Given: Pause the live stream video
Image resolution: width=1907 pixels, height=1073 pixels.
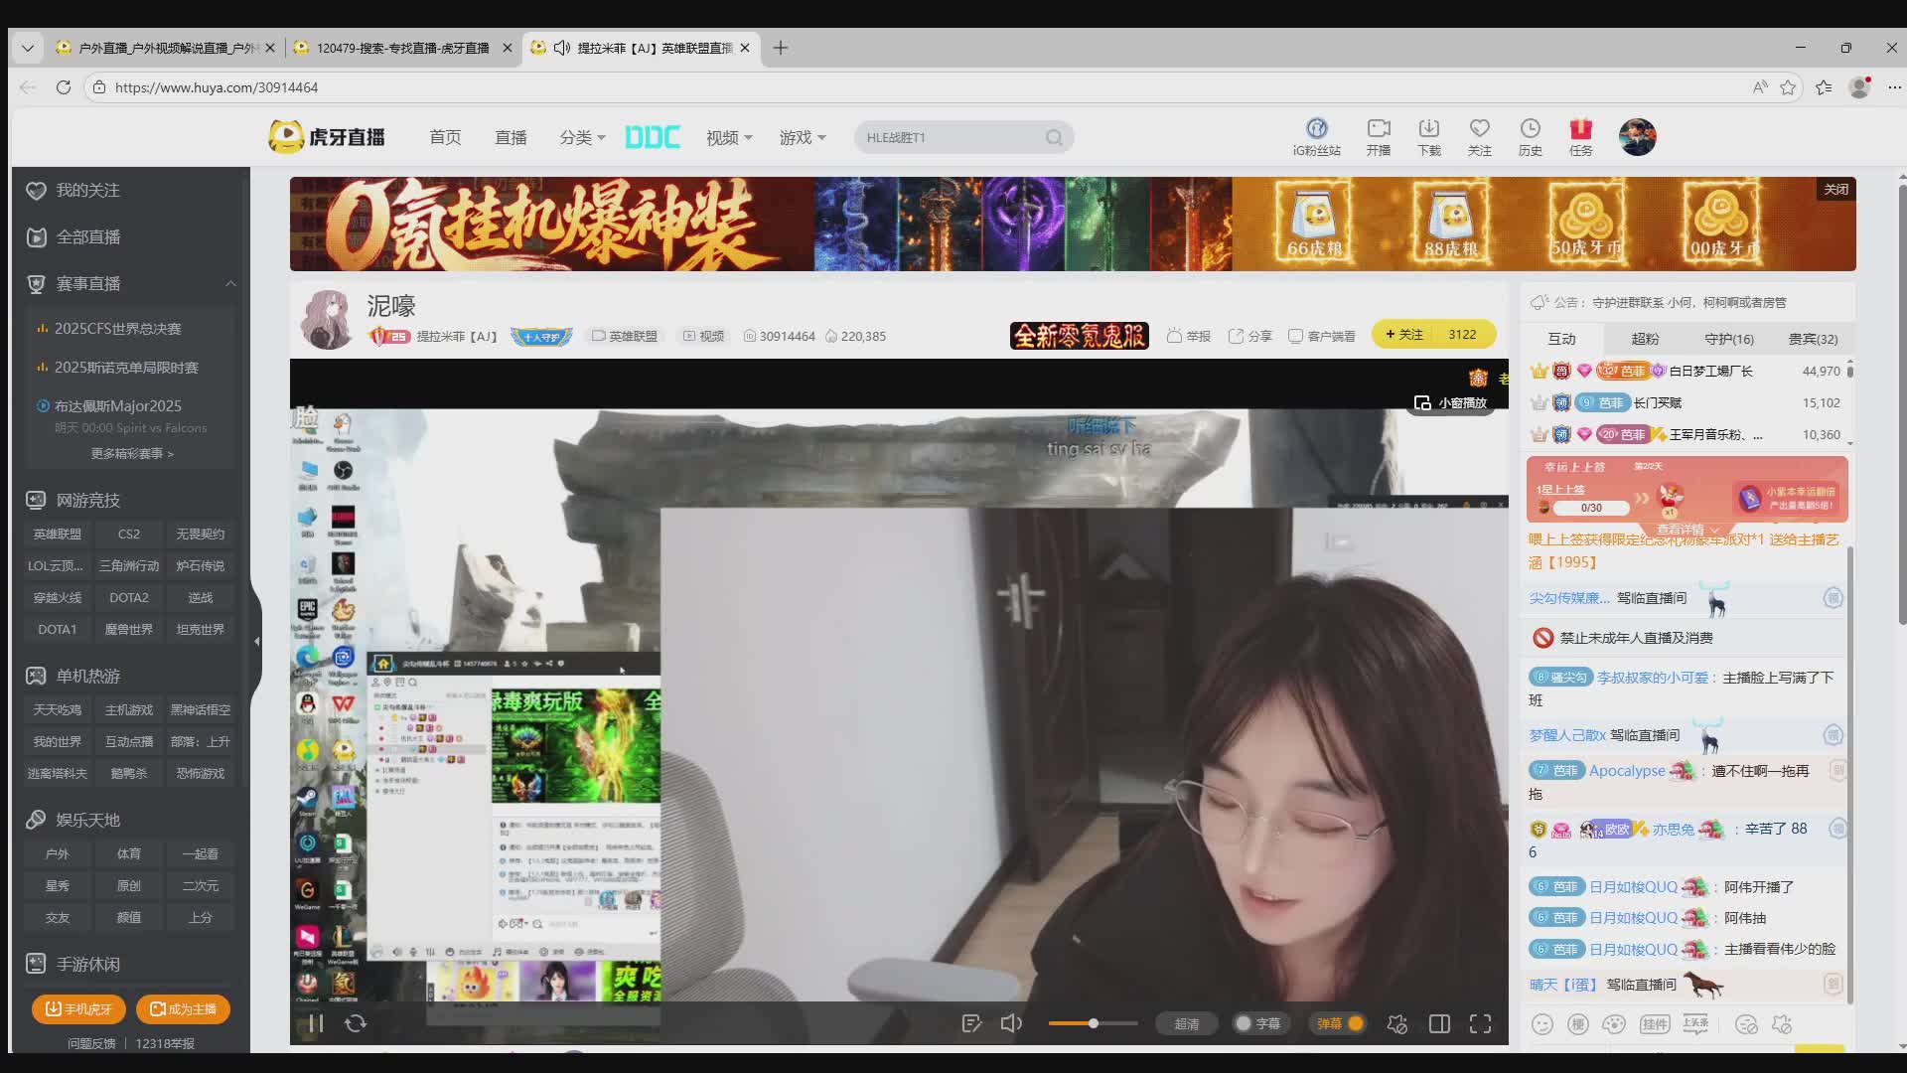Looking at the screenshot, I should pyautogui.click(x=316, y=1023).
